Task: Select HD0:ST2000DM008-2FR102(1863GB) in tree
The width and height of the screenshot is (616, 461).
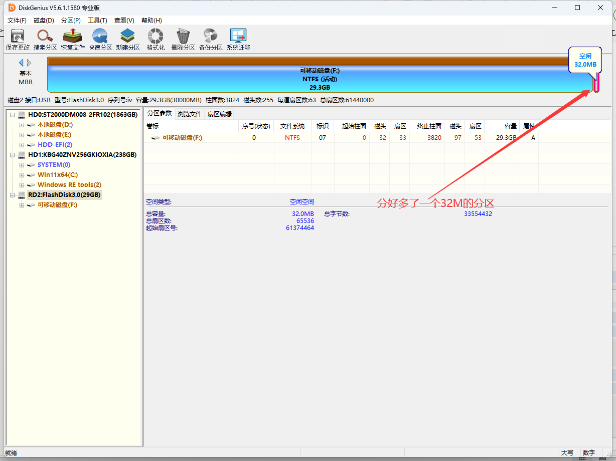Action: coord(83,115)
